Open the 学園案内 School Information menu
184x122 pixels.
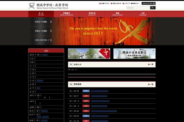pos(67,14)
